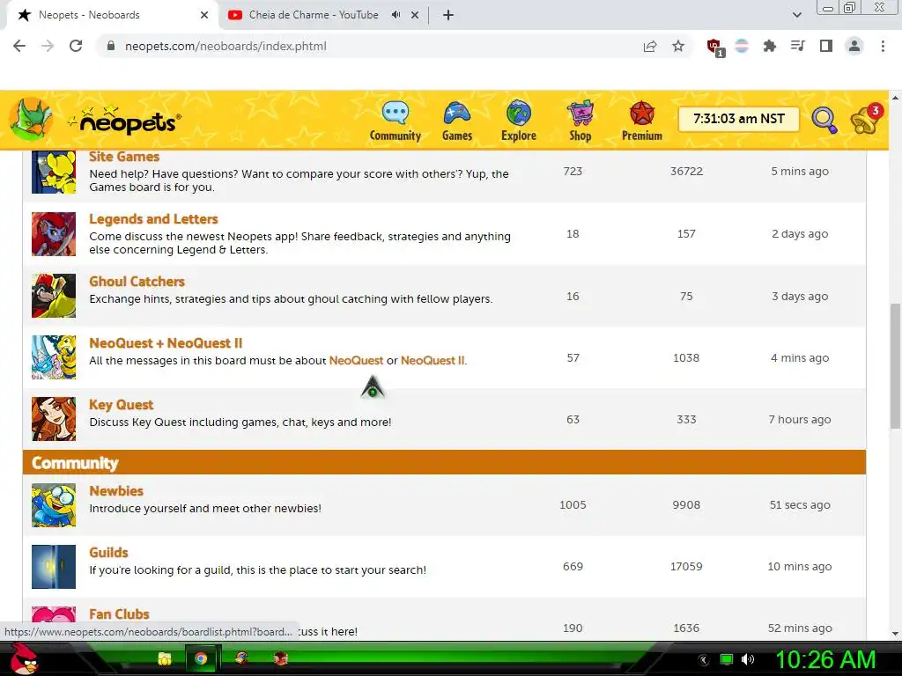Click the 36722 count in Site Games row
902x676 pixels.
[686, 172]
